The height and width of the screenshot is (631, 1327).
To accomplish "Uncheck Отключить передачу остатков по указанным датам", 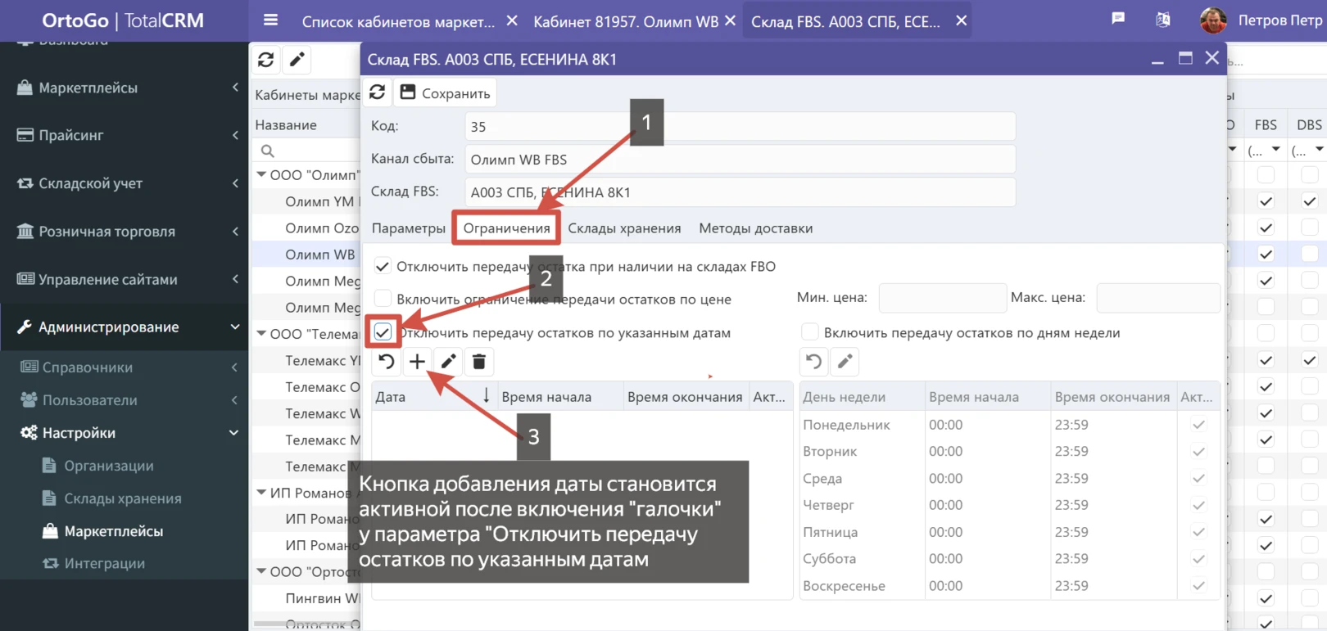I will 383,332.
